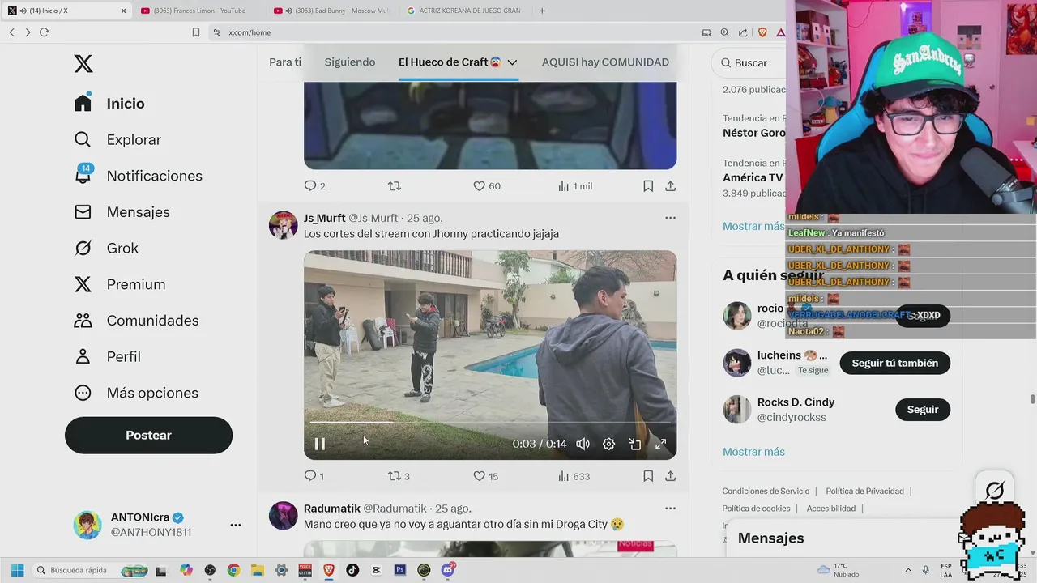Switch to Siguiendo tab
The height and width of the screenshot is (583, 1037).
350,62
